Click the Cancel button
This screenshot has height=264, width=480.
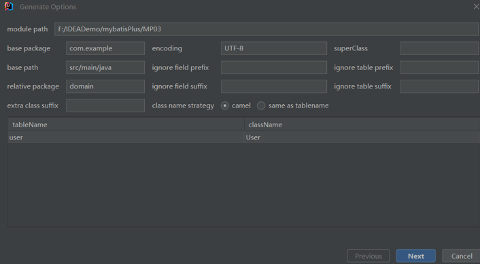click(462, 256)
